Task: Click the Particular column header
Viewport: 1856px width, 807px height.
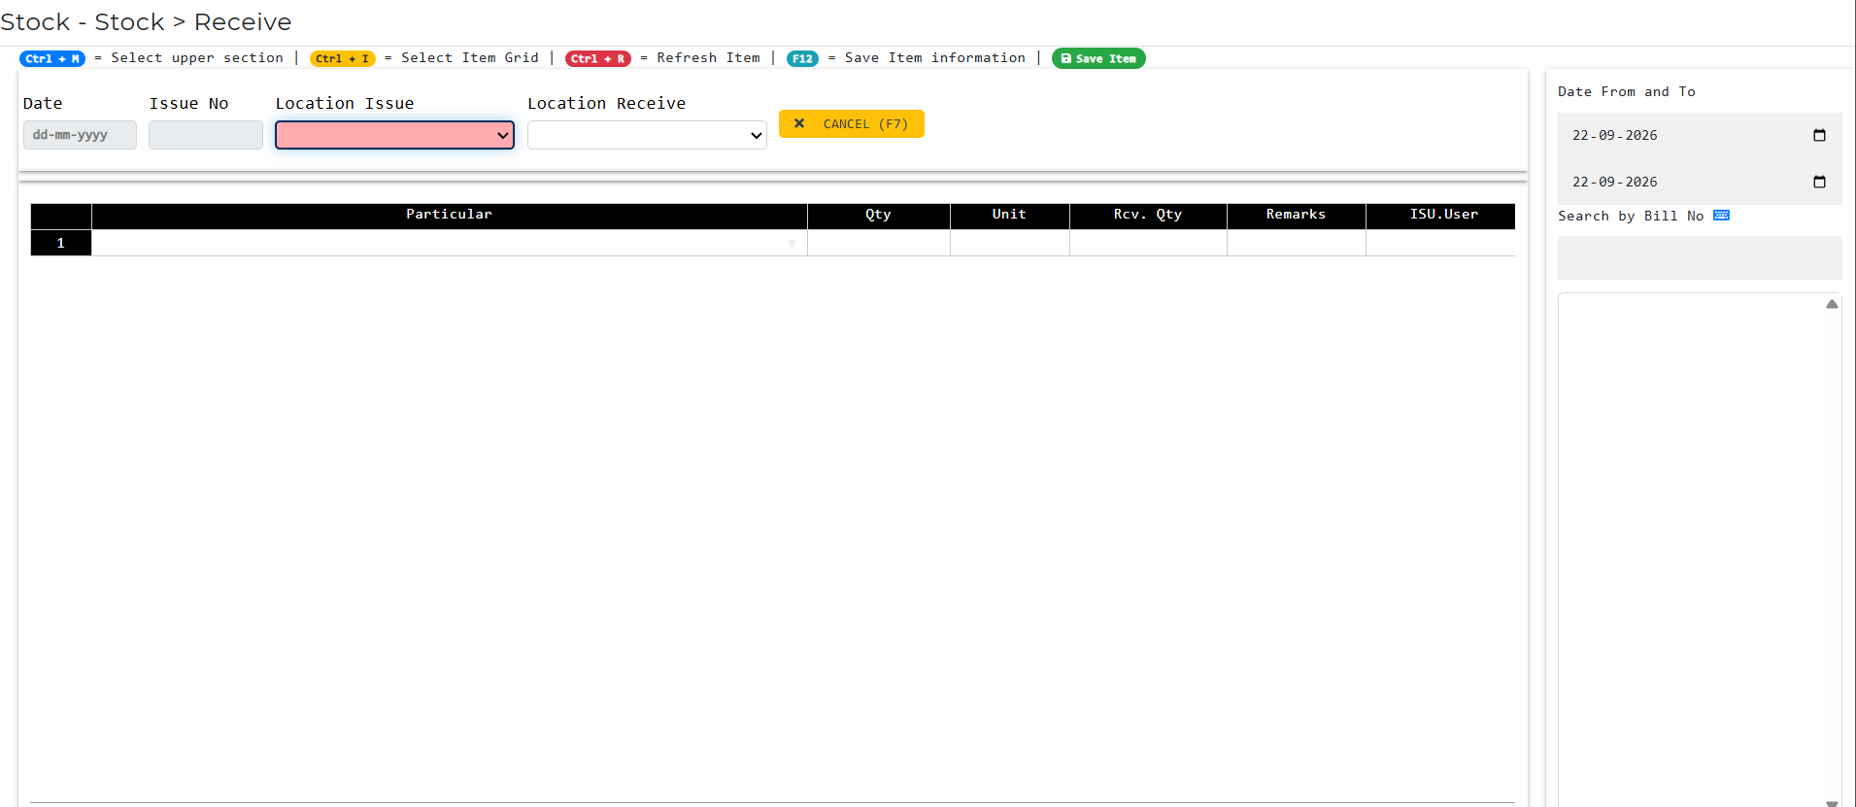Action: pos(449,215)
